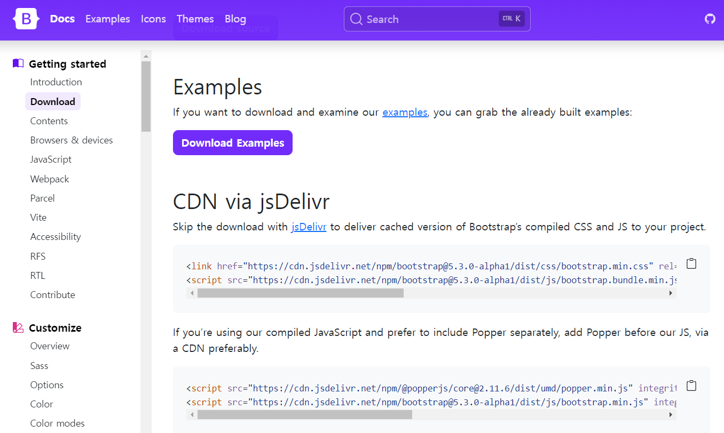The height and width of the screenshot is (433, 724).
Task: Open Color modes sidebar page
Action: [x=58, y=423]
